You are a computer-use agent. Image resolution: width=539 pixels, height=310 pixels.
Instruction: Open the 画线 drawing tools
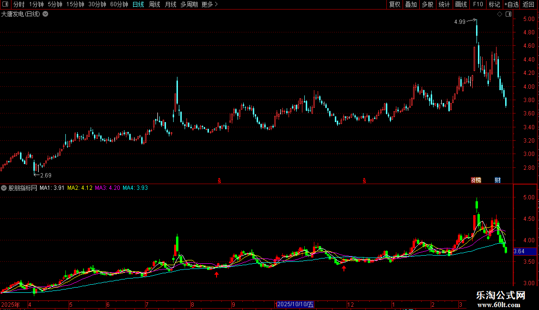tap(461, 4)
